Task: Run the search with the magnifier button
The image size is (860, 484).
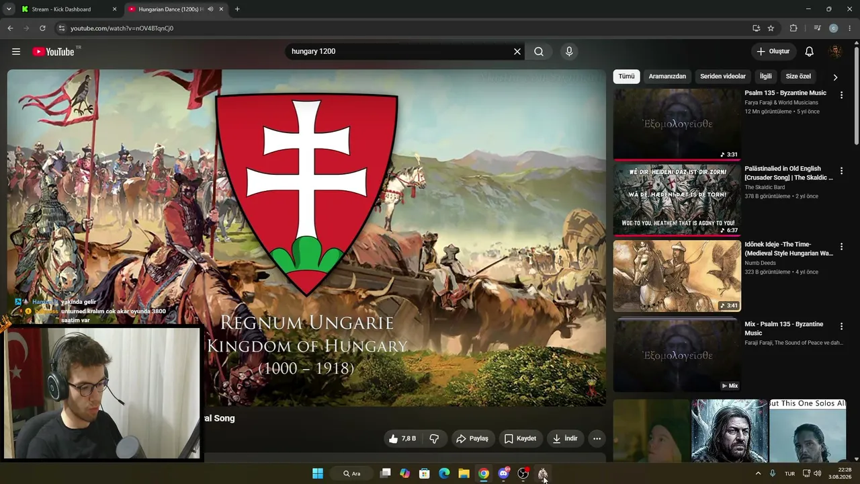Action: tap(539, 52)
